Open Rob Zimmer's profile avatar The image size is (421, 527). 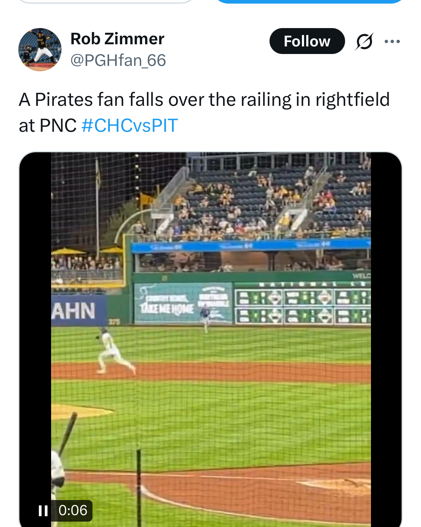coord(40,50)
